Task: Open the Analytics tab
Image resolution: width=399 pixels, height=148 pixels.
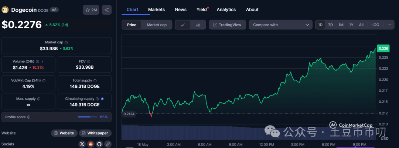Action: 226,10
